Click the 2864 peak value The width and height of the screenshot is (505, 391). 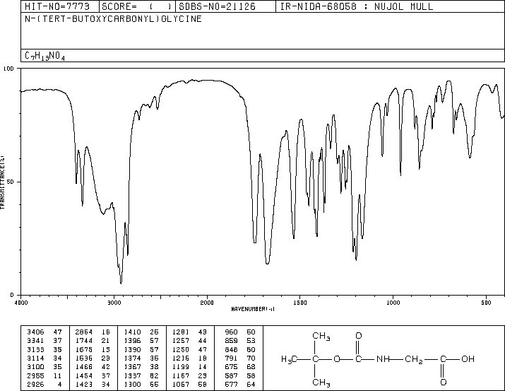[84, 332]
